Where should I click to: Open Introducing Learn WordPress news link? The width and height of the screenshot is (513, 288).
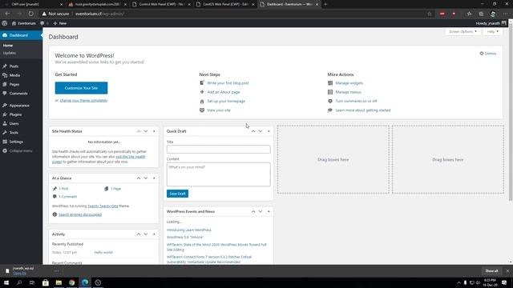(189, 230)
